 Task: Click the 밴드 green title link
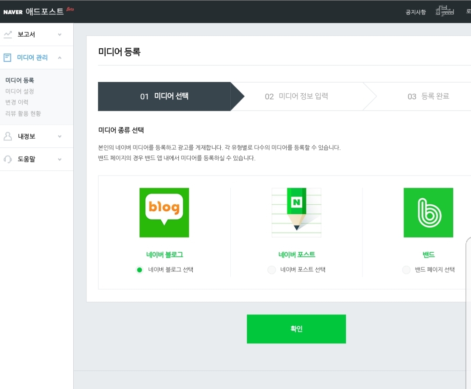(x=429, y=255)
